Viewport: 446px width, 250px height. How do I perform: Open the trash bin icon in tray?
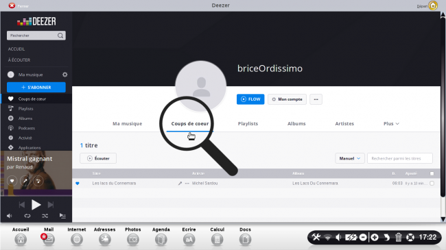pyautogui.click(x=399, y=237)
